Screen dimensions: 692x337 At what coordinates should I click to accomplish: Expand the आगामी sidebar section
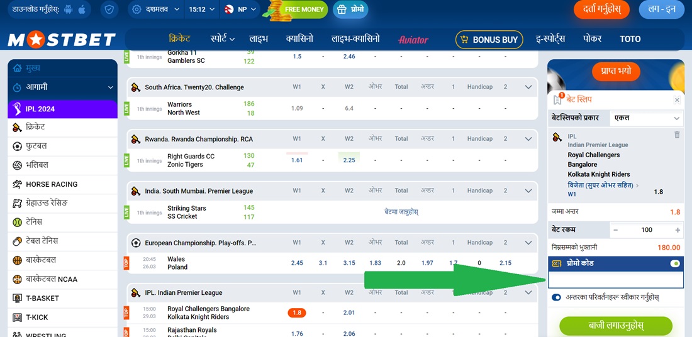pyautogui.click(x=63, y=87)
